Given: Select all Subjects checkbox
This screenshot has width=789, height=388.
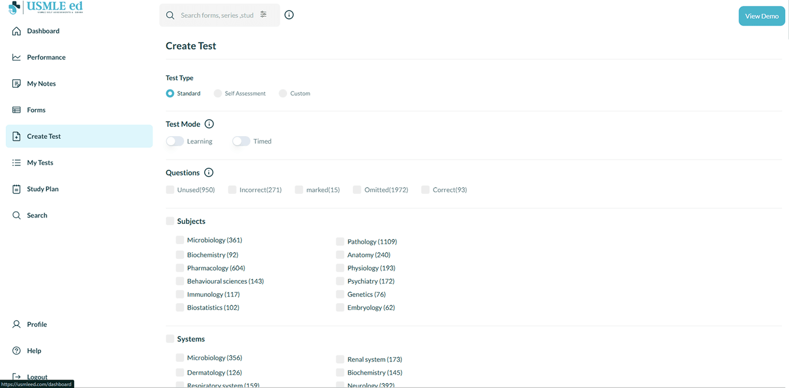Looking at the screenshot, I should tap(170, 221).
